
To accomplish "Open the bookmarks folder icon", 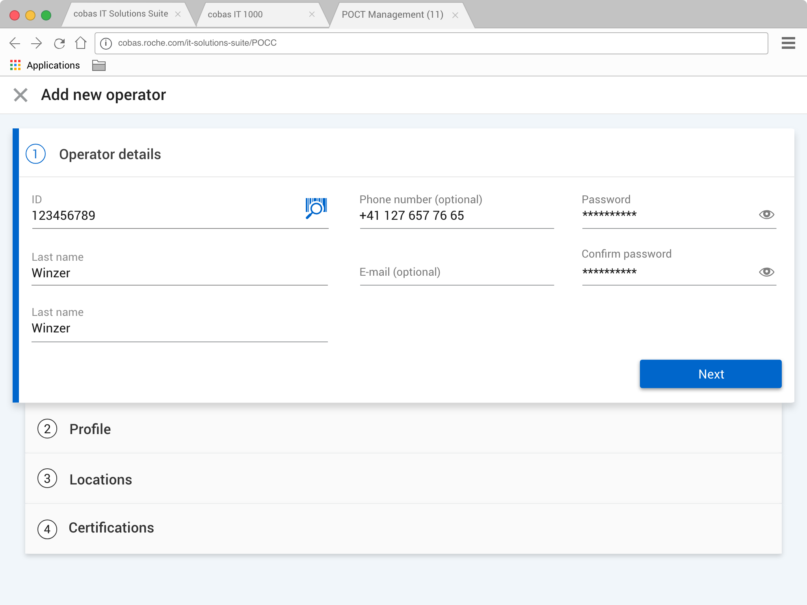I will tap(99, 65).
